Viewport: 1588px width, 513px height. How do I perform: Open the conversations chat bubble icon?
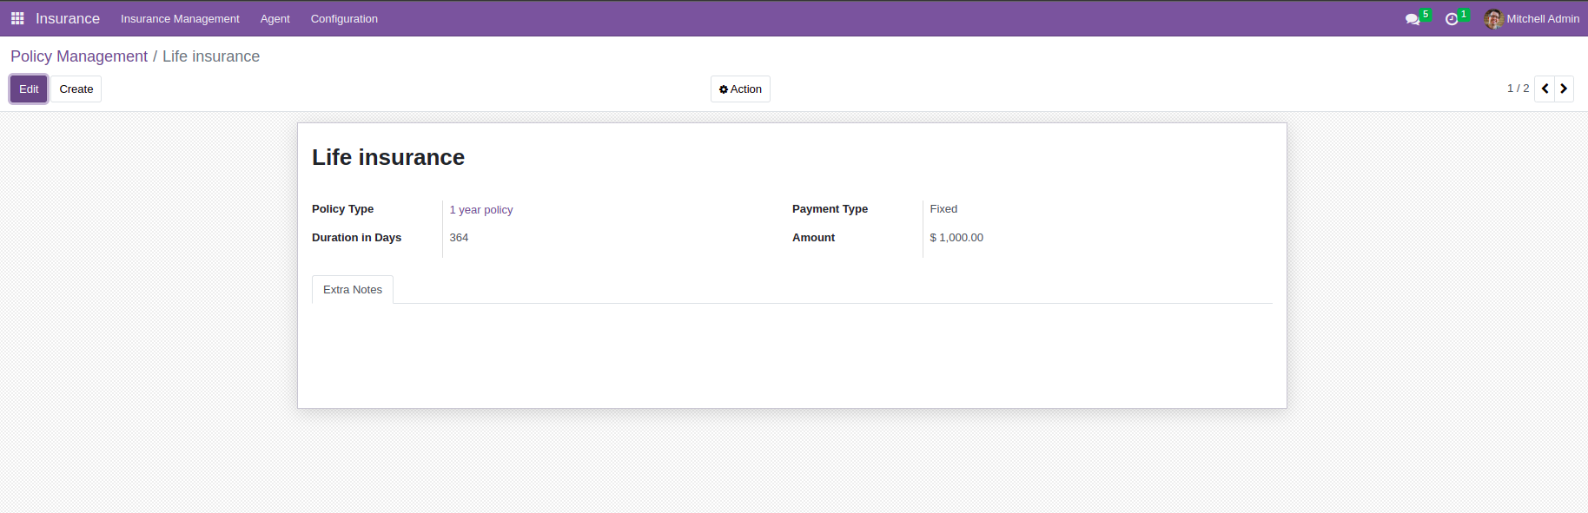(x=1413, y=19)
